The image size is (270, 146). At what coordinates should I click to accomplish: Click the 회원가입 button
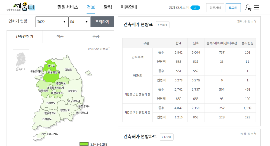pyautogui.click(x=215, y=8)
